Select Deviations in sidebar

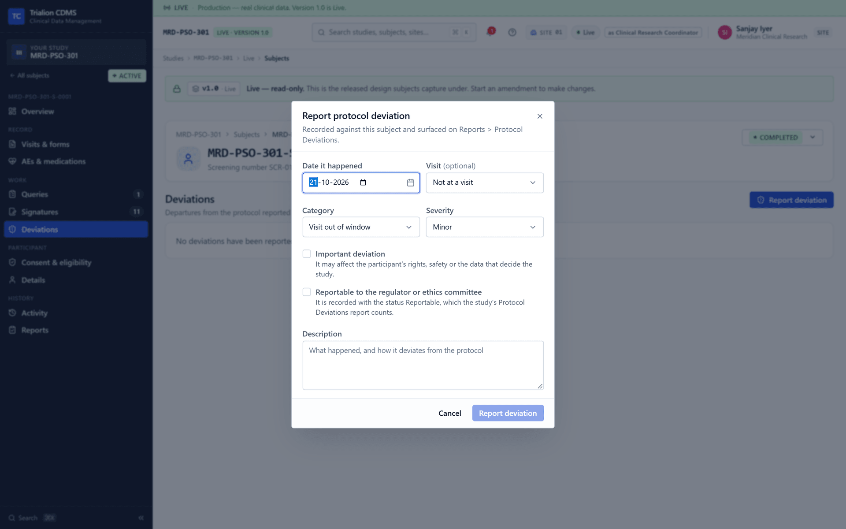[76, 230]
